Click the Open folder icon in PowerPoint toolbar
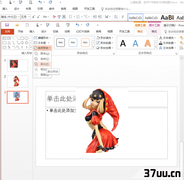The image size is (184, 180). coord(17,25)
